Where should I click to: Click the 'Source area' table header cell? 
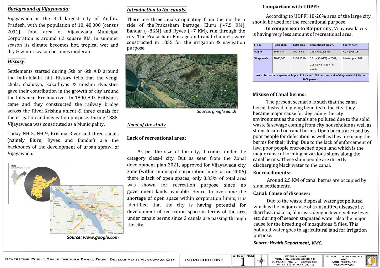(355, 46)
